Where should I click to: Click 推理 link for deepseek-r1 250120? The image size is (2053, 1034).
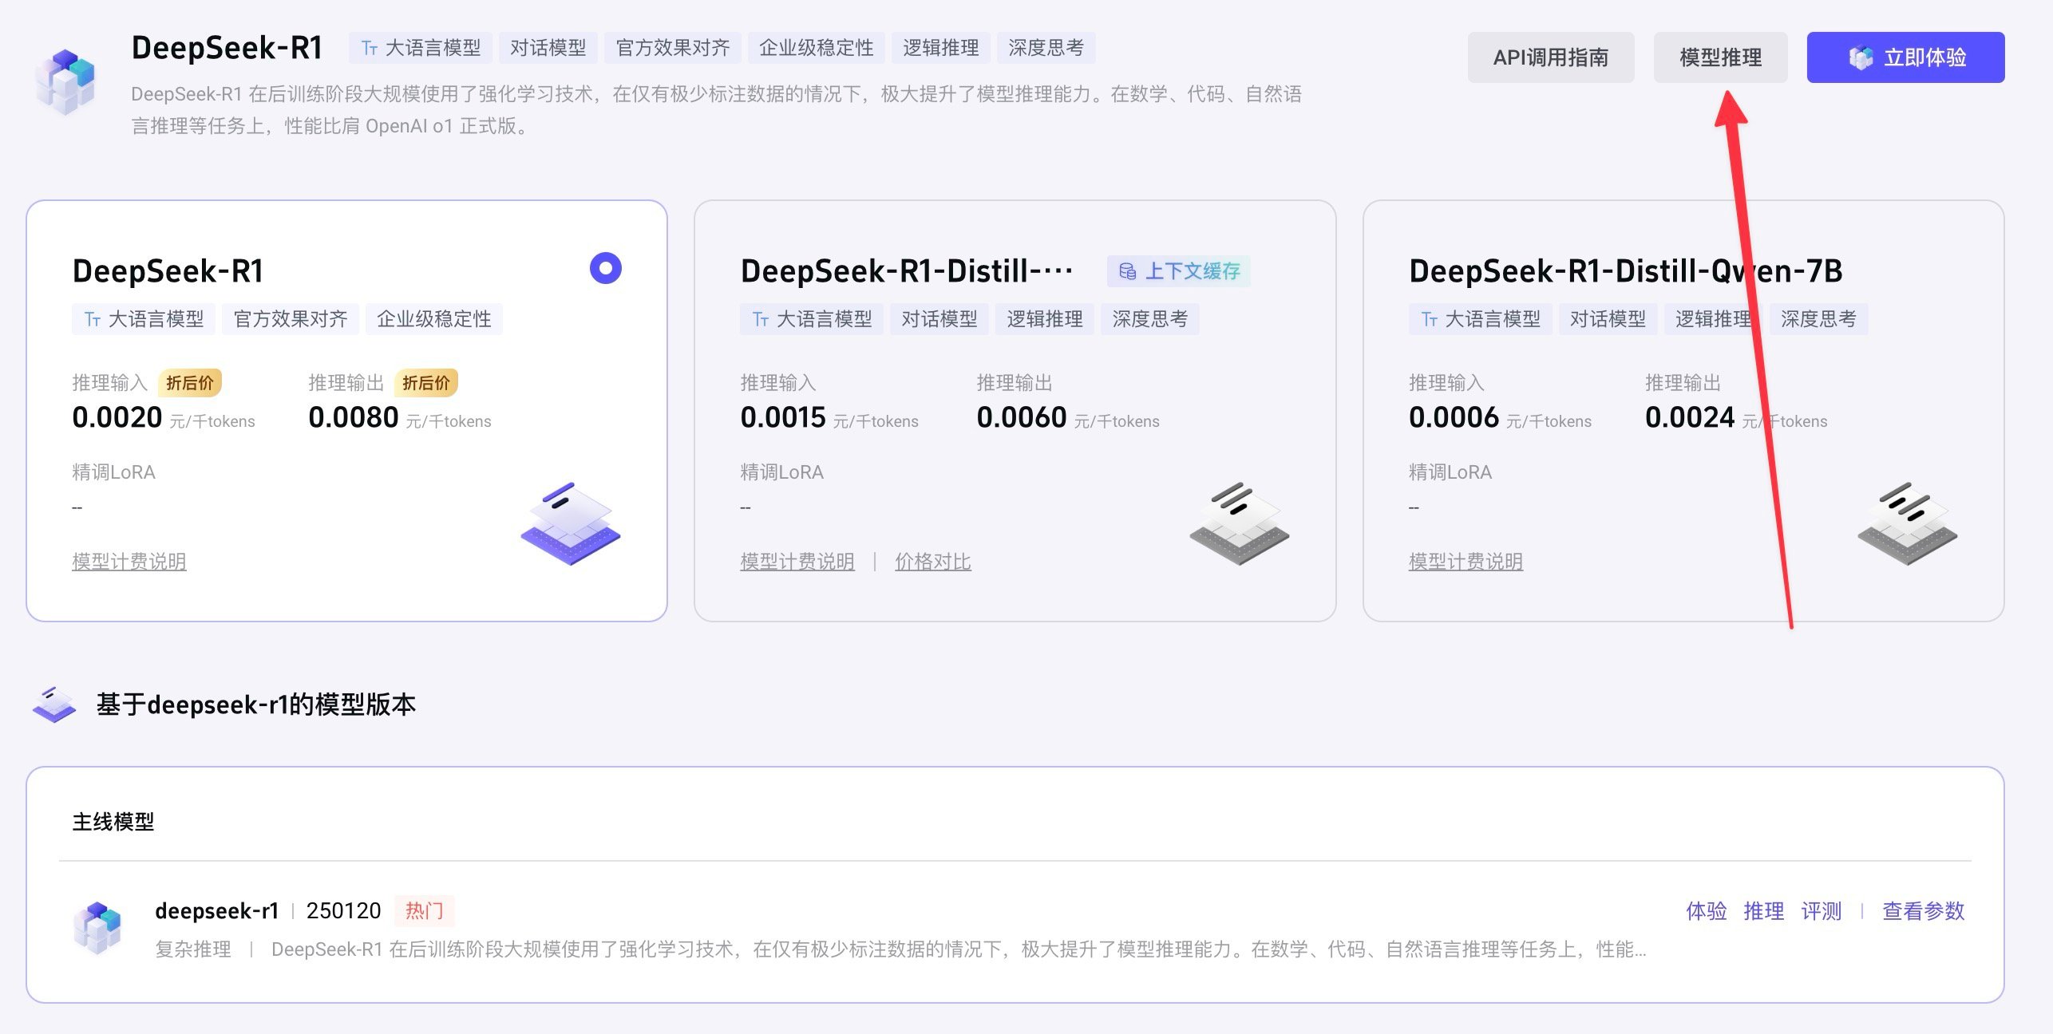pos(1764,911)
